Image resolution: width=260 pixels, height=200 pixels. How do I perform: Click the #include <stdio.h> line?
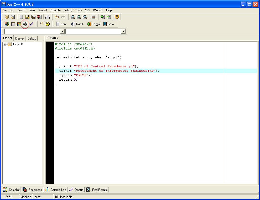[74, 44]
